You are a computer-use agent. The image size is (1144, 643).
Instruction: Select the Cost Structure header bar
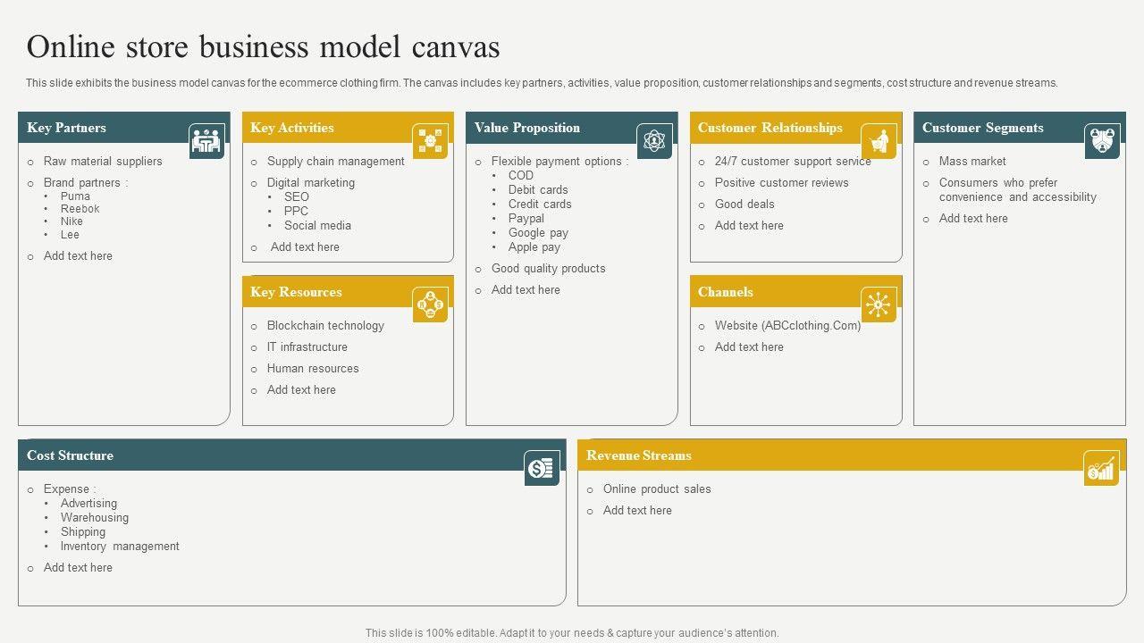(268, 455)
